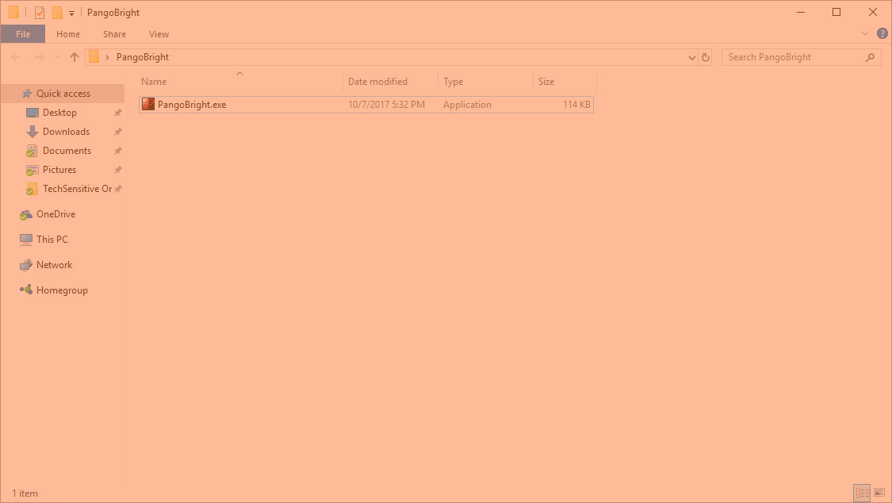Screen dimensions: 892x503
Task: Click the PangoBright.exe file icon
Action: point(148,105)
